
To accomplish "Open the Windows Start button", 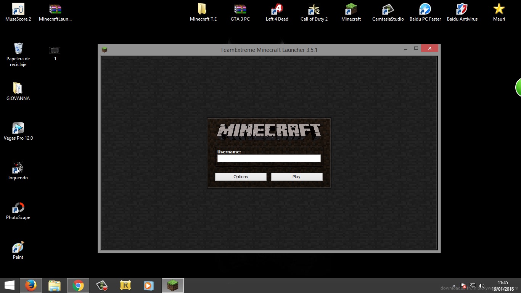I will [x=9, y=285].
